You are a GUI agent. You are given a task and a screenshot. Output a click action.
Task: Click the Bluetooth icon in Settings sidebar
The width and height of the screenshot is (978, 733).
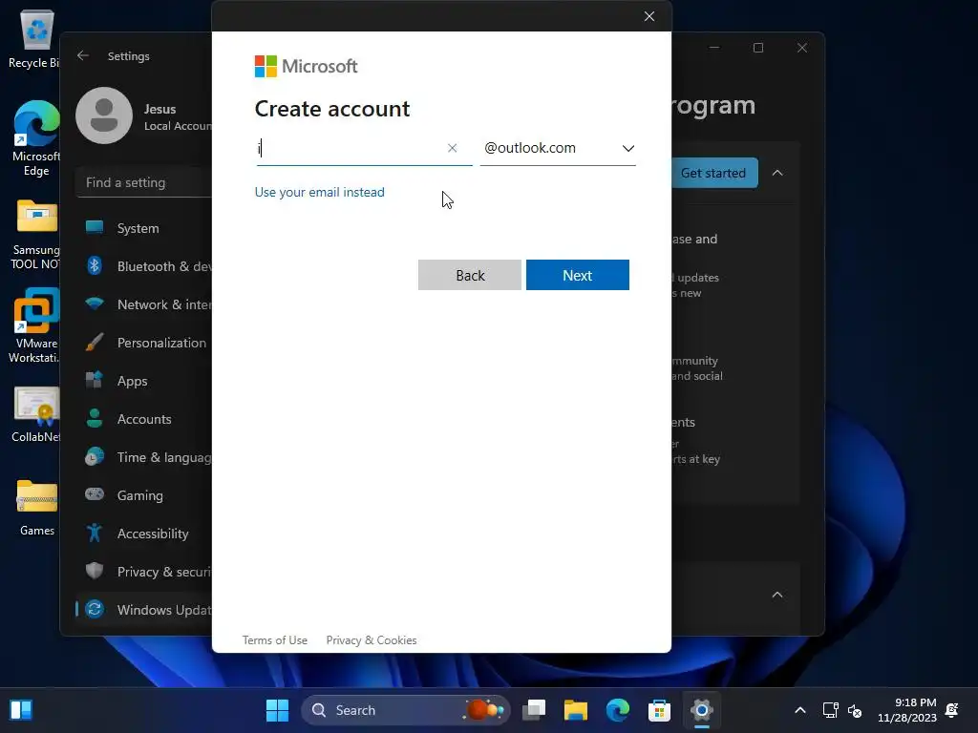[95, 265]
